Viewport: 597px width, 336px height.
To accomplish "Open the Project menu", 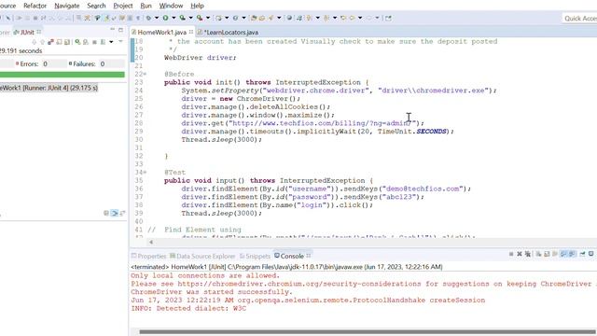I will click(123, 6).
